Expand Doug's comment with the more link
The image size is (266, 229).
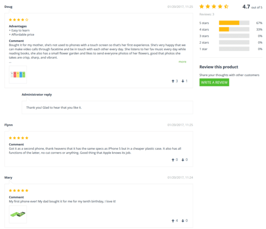click(x=182, y=62)
